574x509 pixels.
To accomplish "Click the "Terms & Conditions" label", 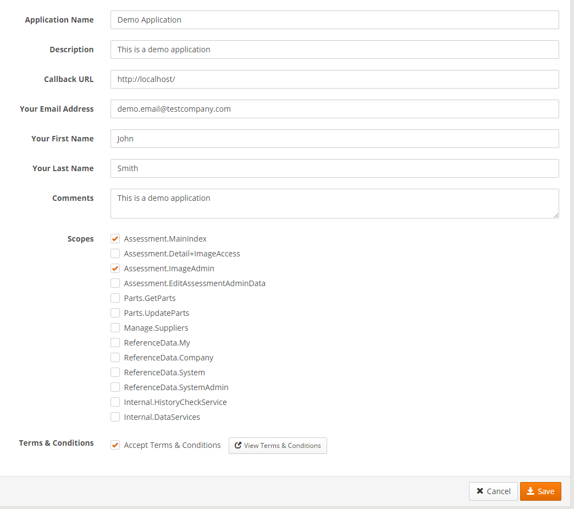I will coord(57,442).
